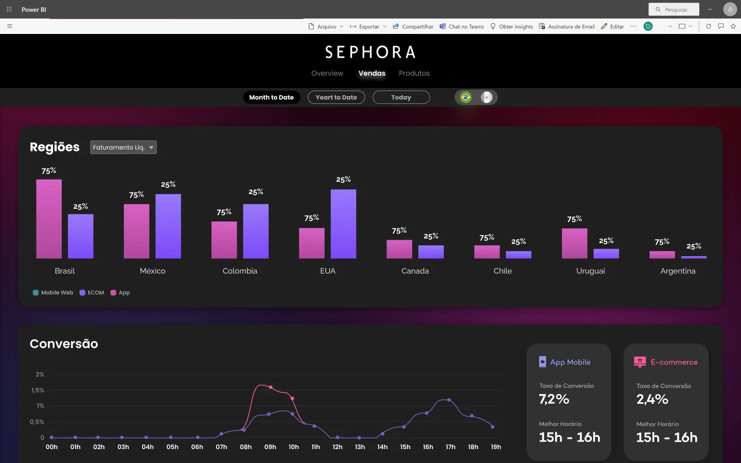Viewport: 741px width, 463px height.
Task: Open the view mode dropdown
Action: coord(685,26)
